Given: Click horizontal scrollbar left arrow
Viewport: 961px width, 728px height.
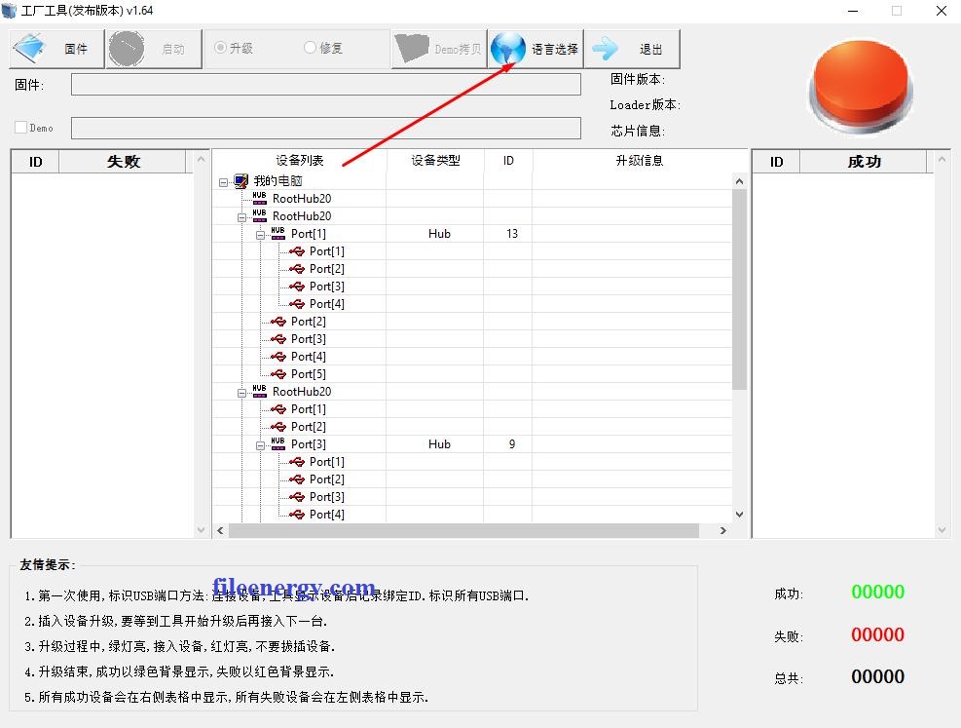Looking at the screenshot, I should (221, 530).
